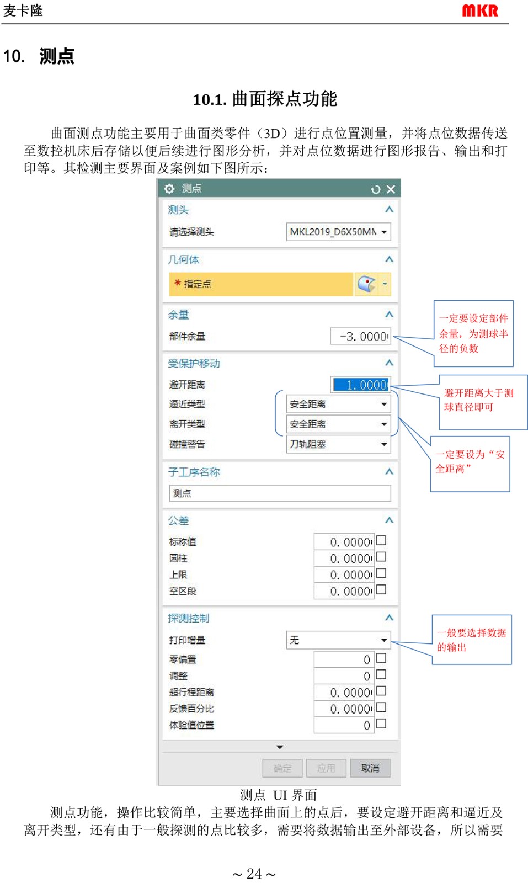This screenshot has width=528, height=883.
Task: Expand dialog with bottom triangle arrow
Action: tap(280, 747)
